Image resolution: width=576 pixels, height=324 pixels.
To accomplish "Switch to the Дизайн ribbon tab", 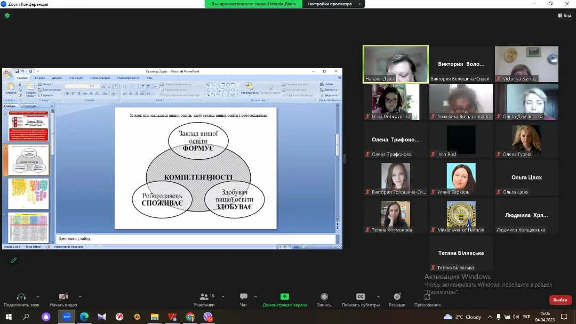I will pyautogui.click(x=57, y=78).
